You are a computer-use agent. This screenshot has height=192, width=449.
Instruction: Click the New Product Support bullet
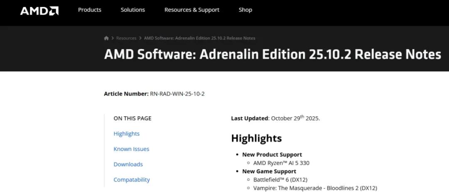[x=272, y=155]
